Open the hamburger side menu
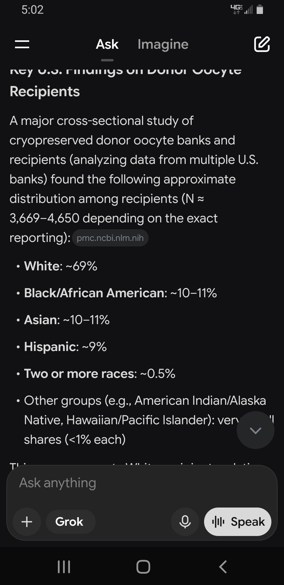This screenshot has height=585, width=284. (x=22, y=44)
